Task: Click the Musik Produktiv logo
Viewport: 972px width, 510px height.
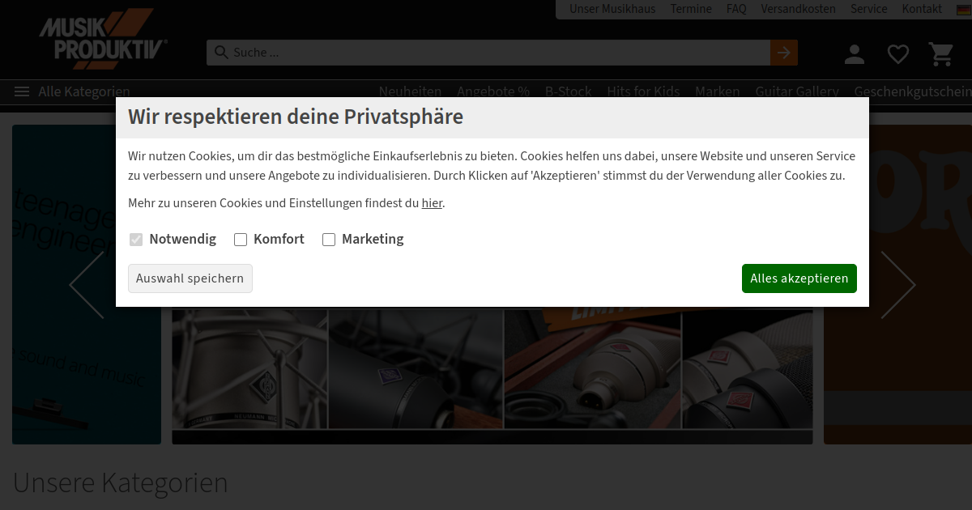Action: pyautogui.click(x=104, y=39)
